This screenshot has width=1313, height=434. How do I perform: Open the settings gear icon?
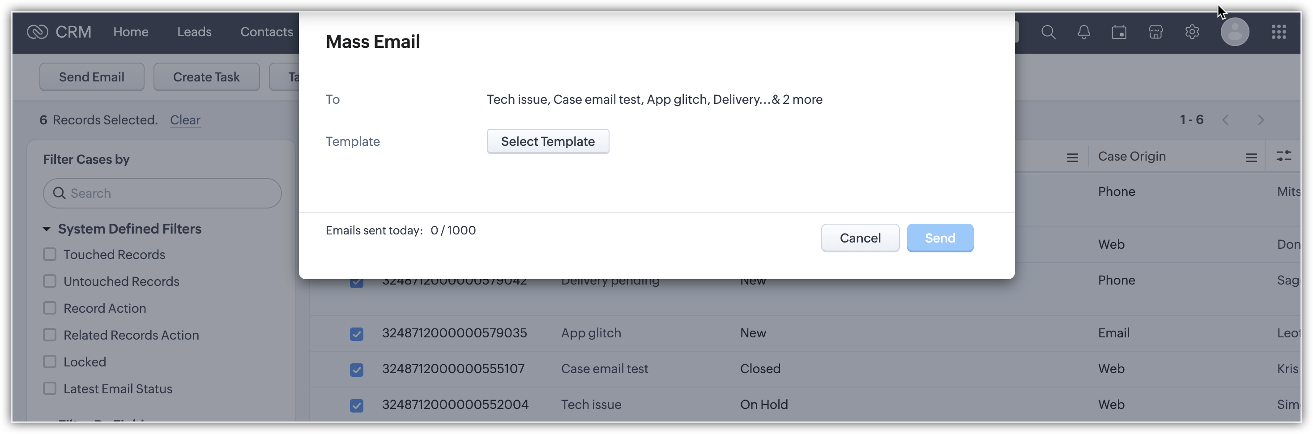(1192, 32)
